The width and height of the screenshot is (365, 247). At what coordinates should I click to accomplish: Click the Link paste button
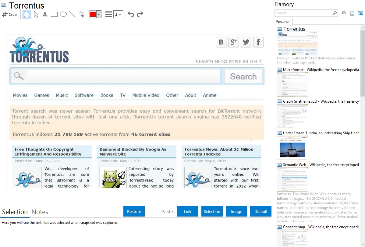[188, 211]
